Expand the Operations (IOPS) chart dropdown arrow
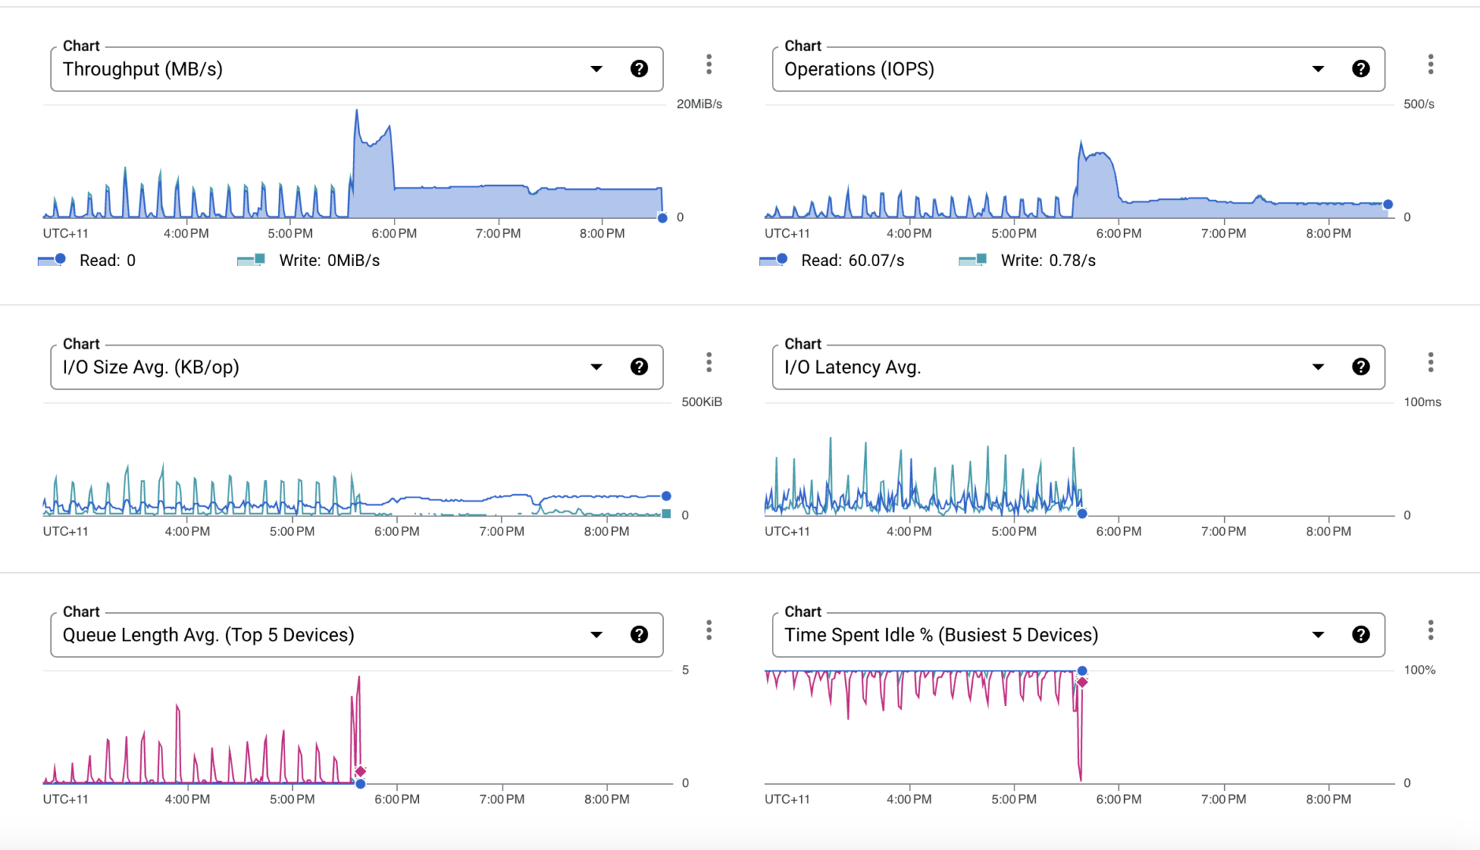This screenshot has width=1480, height=850. click(1318, 69)
